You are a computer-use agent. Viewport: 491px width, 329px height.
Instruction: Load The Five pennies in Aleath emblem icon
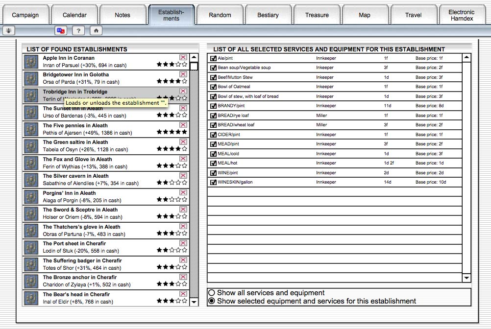click(31, 129)
